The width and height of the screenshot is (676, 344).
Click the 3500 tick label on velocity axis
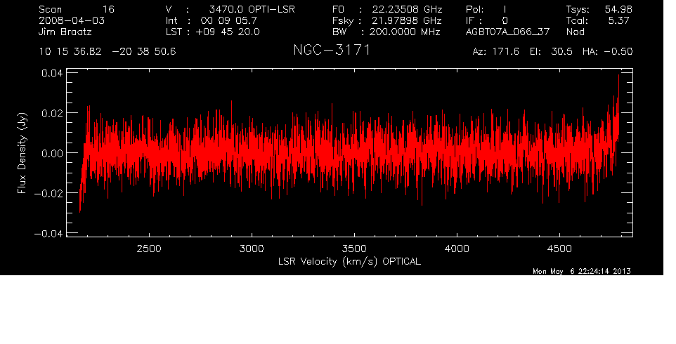tap(353, 249)
